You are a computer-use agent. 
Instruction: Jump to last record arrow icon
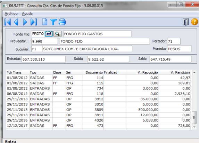click(x=34, y=22)
